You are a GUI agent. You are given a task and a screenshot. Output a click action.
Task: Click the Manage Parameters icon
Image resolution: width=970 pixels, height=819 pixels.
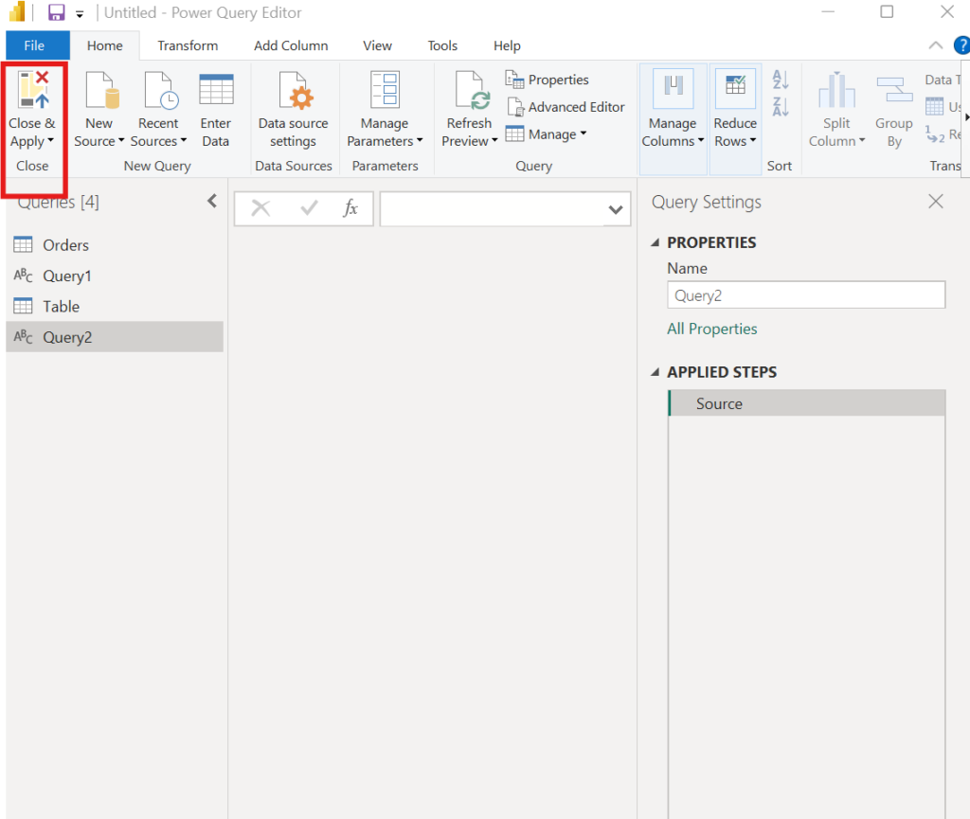click(x=385, y=90)
